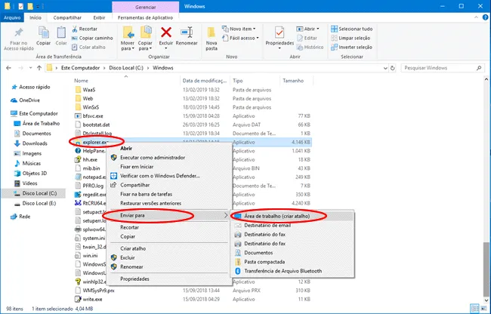Click the Excluir red X icon in ribbon
Viewport: 491px width, 314px height.
166,33
